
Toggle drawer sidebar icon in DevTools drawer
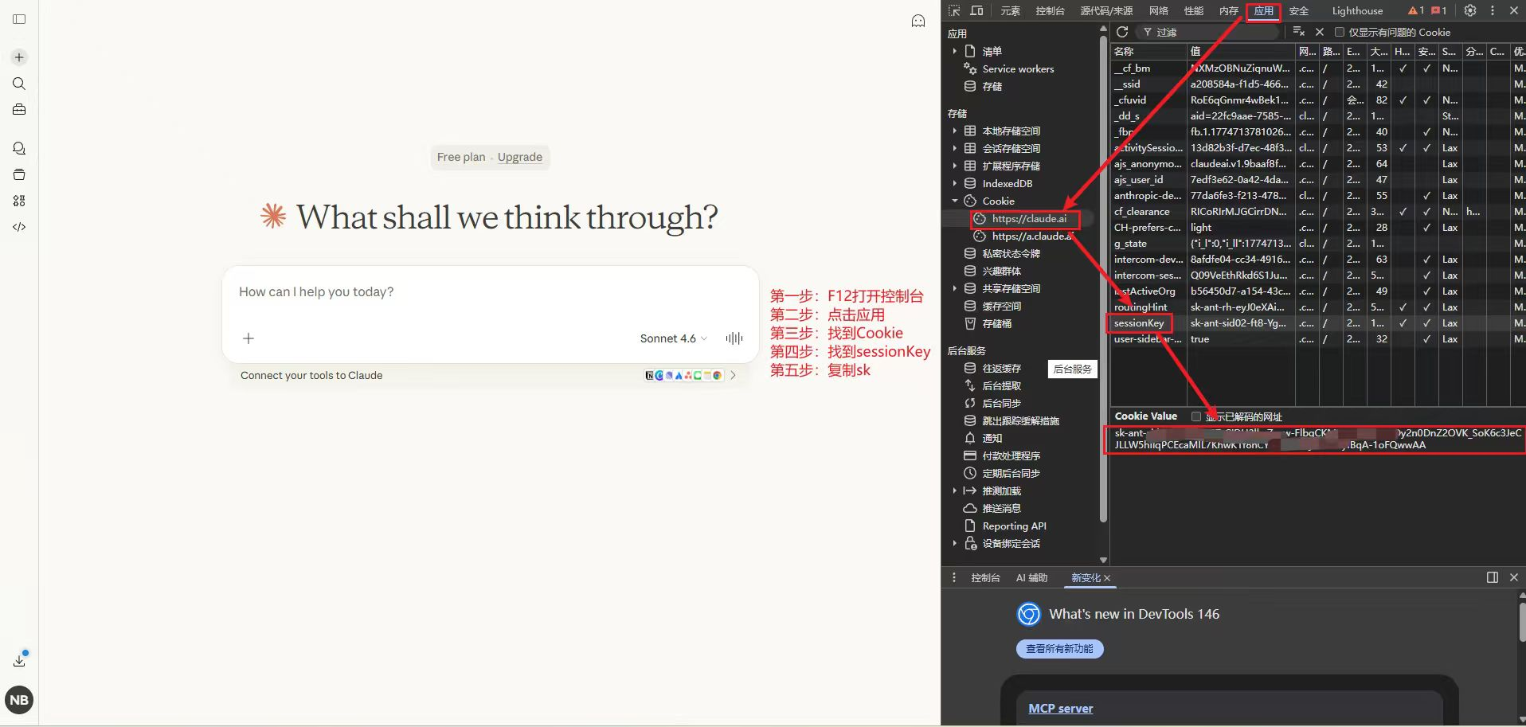click(x=1493, y=577)
